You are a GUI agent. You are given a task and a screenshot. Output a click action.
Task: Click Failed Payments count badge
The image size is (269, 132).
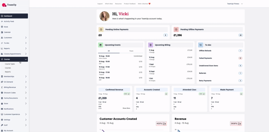point(240,58)
